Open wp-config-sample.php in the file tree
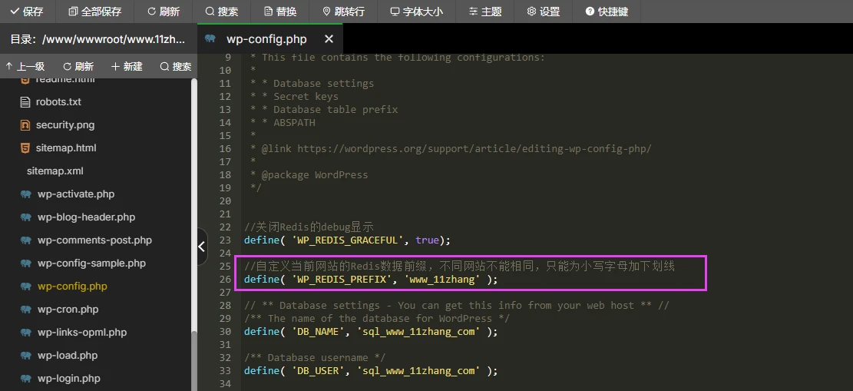The image size is (853, 391). tap(91, 263)
